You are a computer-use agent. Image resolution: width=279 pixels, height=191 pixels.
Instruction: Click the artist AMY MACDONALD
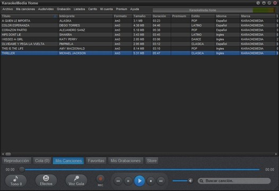[72, 49]
